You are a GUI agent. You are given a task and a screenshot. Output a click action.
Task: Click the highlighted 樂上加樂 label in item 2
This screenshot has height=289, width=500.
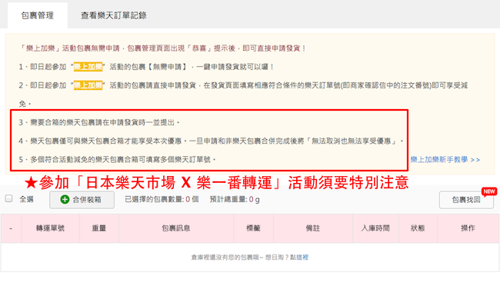point(88,85)
